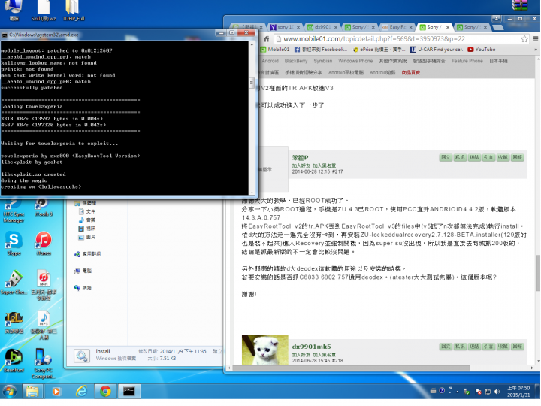Show hidden tray icons with the up arrow
541x406 pixels.
click(457, 392)
